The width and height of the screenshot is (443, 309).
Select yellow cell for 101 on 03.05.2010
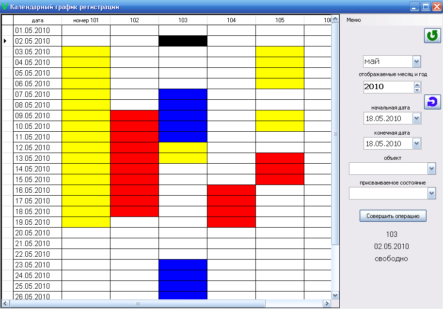coord(86,52)
